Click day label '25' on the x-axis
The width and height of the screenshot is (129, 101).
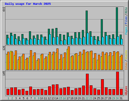pyautogui.click(x=98, y=98)
